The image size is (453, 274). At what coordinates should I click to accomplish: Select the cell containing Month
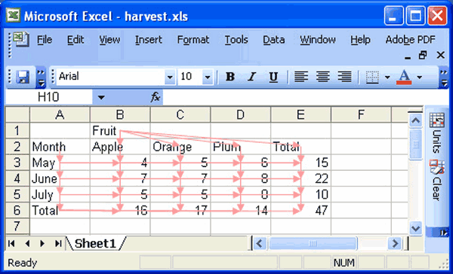coord(60,147)
